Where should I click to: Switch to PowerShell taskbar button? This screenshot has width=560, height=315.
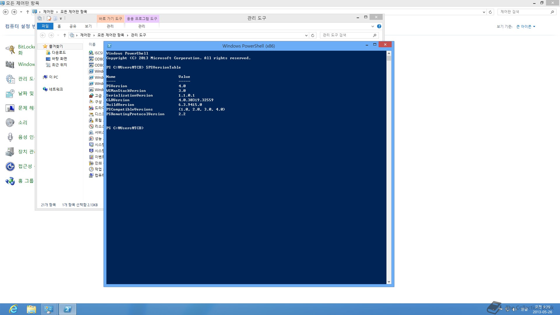coord(68,309)
